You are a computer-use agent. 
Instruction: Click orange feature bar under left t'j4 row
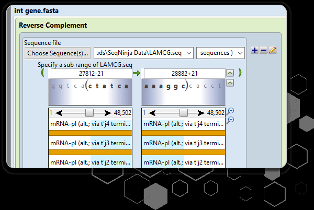(90, 133)
